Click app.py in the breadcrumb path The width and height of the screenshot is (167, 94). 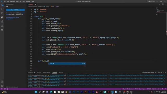[x=47, y=7]
